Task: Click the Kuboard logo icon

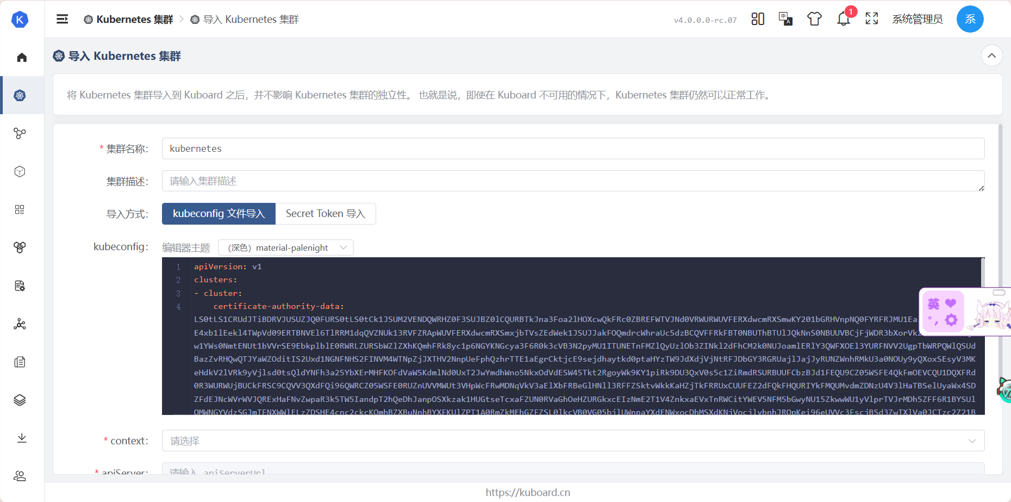Action: [20, 20]
